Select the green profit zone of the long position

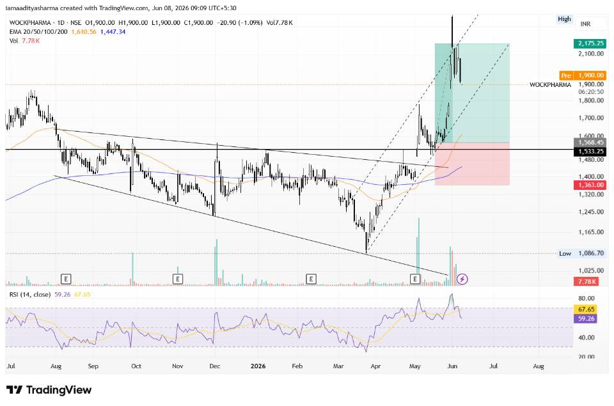pyautogui.click(x=472, y=93)
